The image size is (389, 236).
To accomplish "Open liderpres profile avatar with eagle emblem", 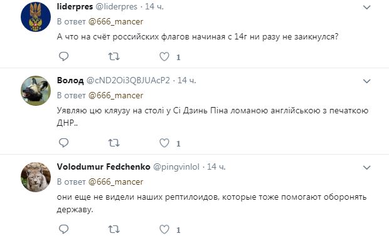I will click(x=36, y=17).
